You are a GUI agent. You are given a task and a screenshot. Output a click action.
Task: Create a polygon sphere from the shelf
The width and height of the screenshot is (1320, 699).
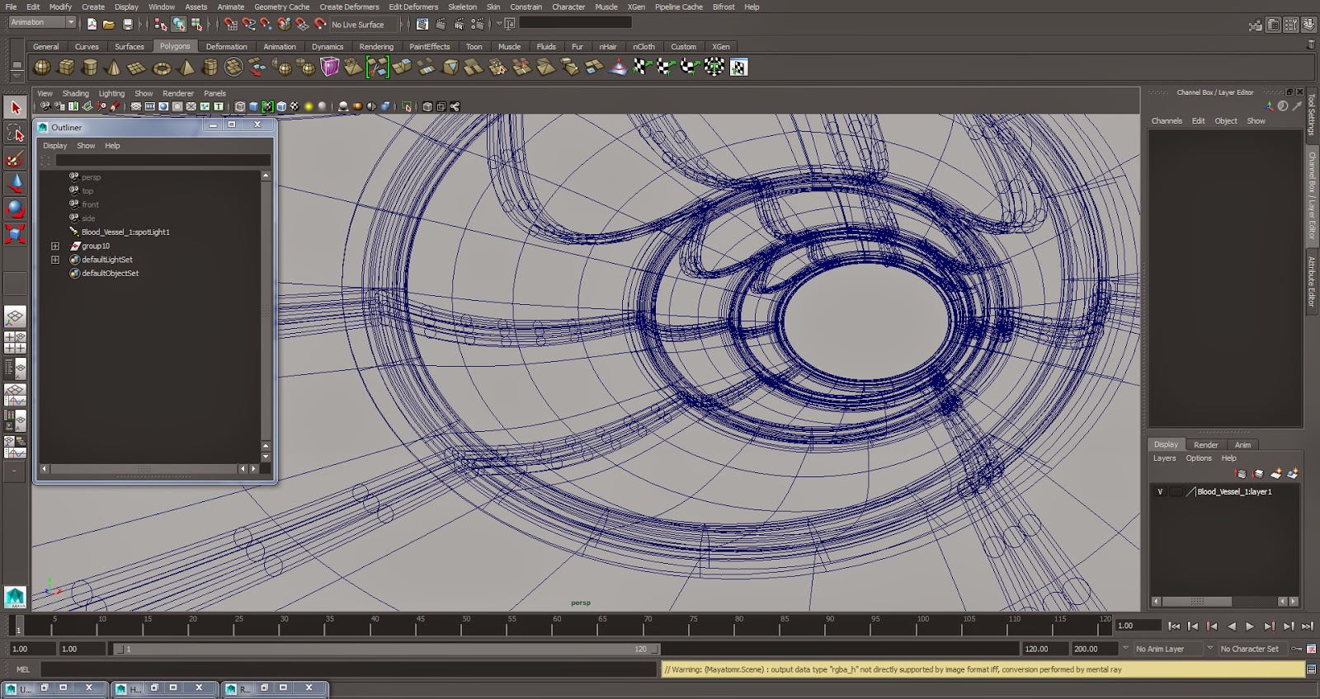click(x=42, y=68)
